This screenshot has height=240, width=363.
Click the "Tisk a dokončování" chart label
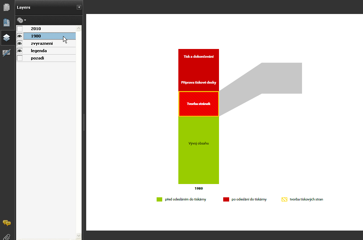(199, 56)
